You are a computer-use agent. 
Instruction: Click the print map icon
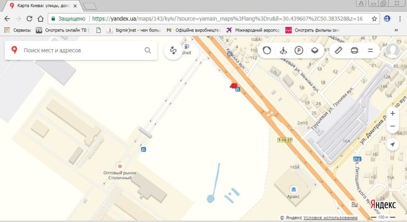[x=355, y=51]
